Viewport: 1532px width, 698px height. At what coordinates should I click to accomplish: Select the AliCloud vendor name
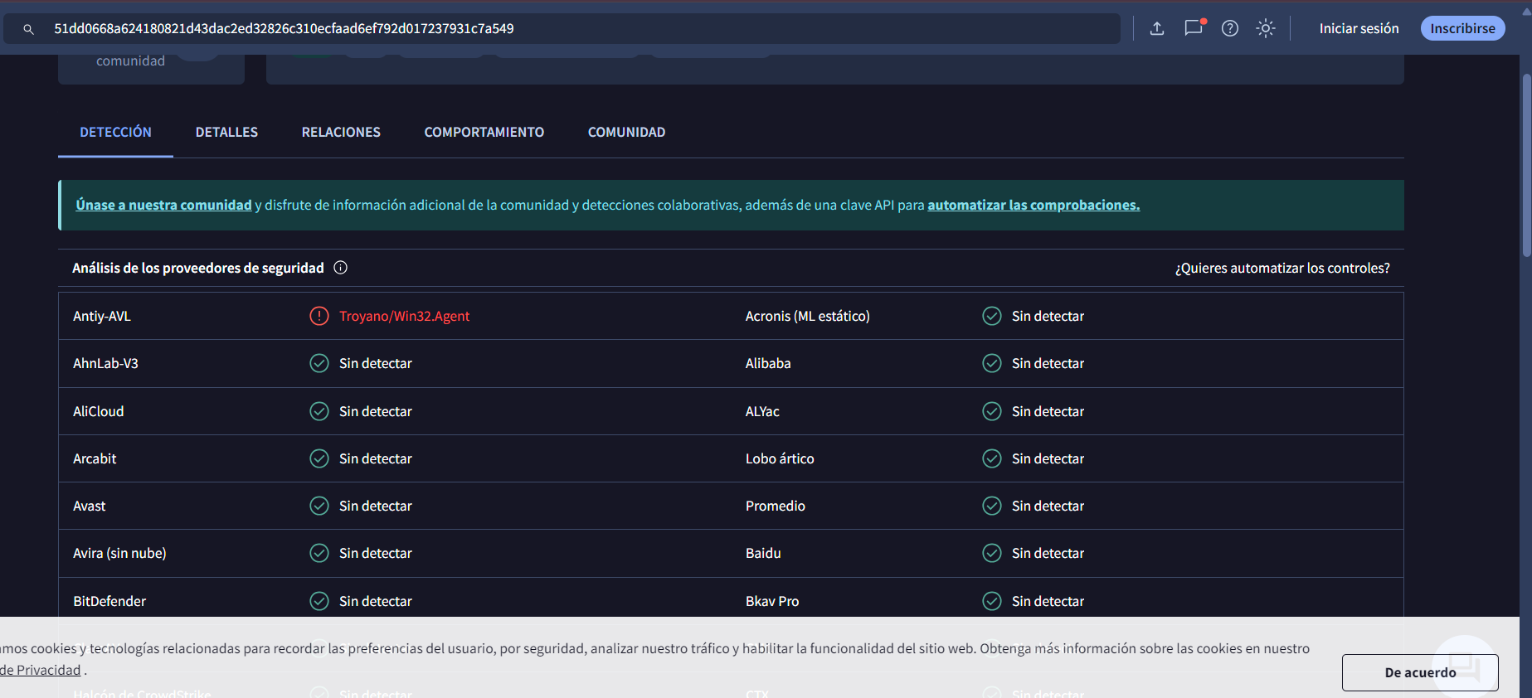[x=98, y=411]
